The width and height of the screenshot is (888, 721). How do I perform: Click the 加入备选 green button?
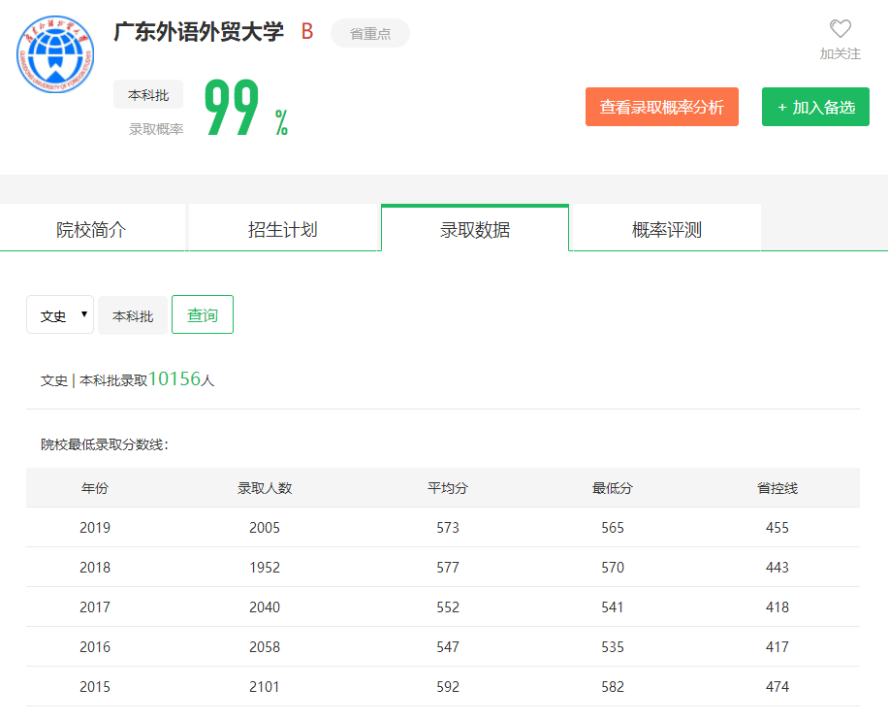pyautogui.click(x=815, y=107)
